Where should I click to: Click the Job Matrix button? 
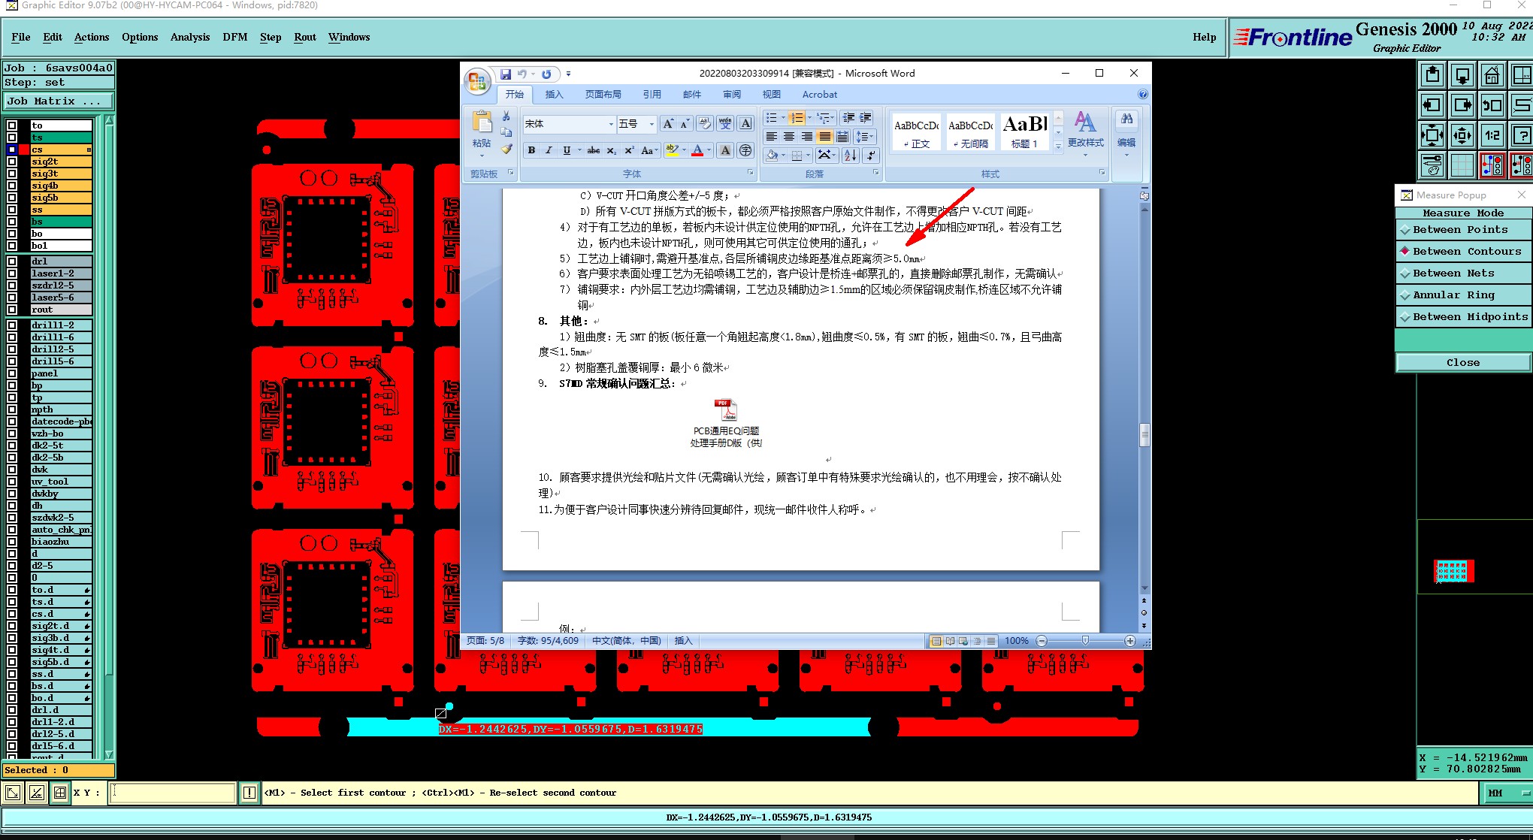click(59, 101)
